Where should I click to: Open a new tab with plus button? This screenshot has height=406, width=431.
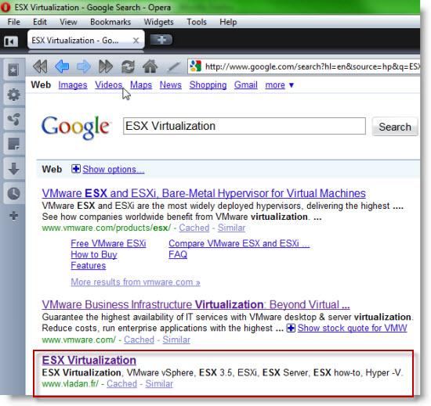(x=161, y=40)
